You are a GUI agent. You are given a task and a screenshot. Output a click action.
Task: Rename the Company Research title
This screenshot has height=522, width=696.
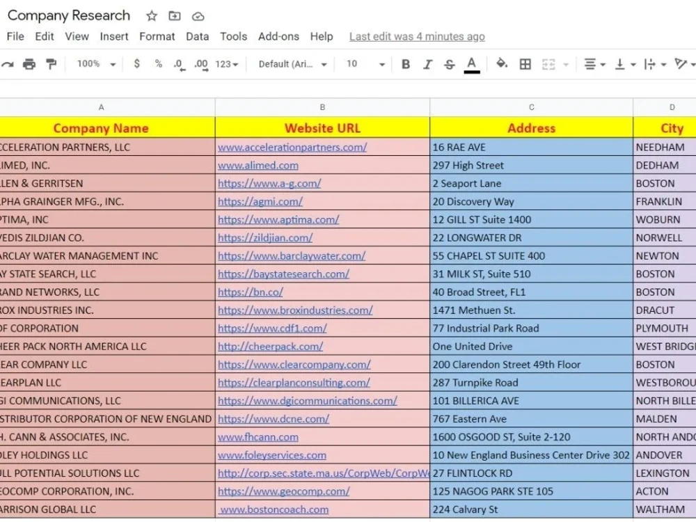[69, 15]
